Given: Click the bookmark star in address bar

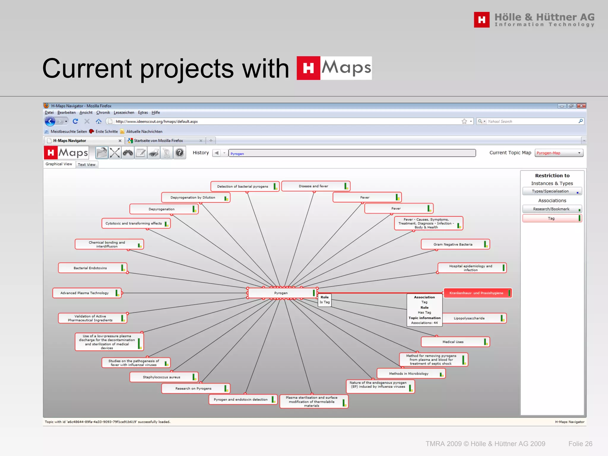Looking at the screenshot, I should pyautogui.click(x=464, y=121).
